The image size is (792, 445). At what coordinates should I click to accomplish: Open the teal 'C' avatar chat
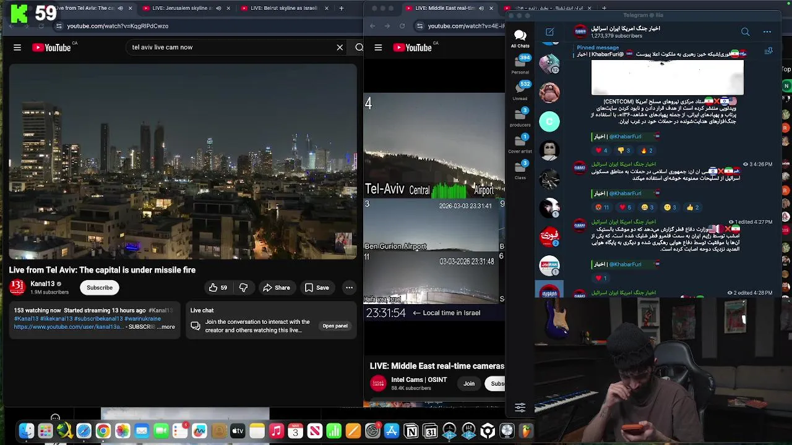pyautogui.click(x=549, y=122)
